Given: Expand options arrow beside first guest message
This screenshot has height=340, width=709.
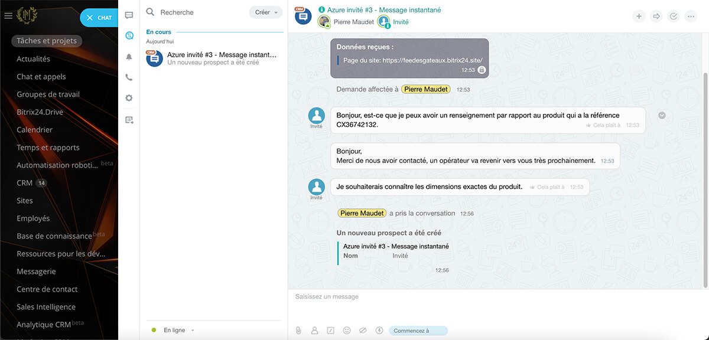Looking at the screenshot, I should [x=662, y=115].
